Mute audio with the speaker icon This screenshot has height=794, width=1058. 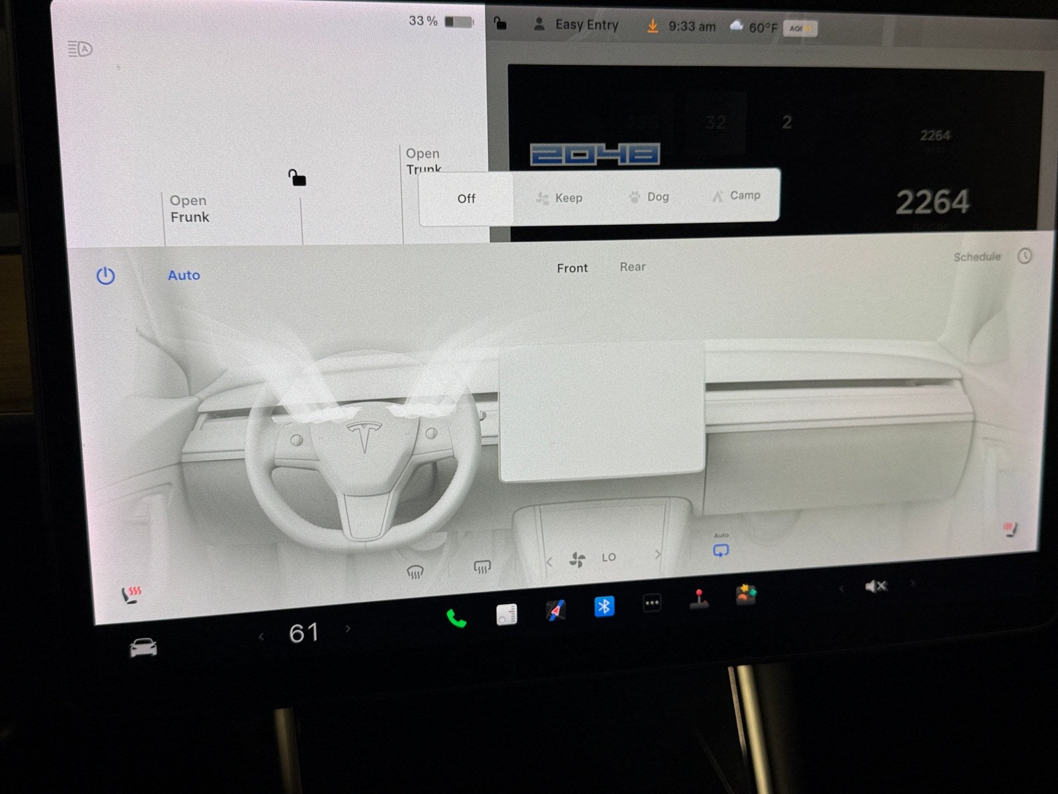875,586
